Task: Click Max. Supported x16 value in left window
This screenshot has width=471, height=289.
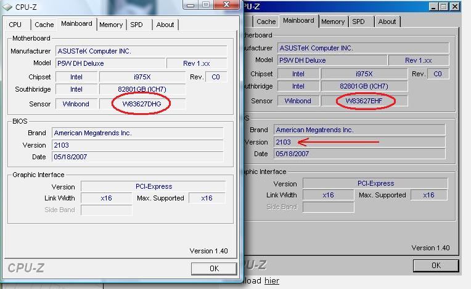Action: click(207, 198)
